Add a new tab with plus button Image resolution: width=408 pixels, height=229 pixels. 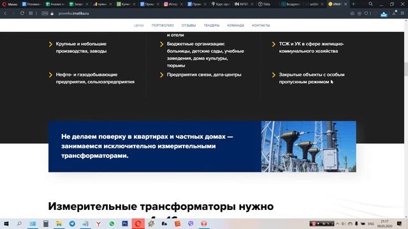353,4
